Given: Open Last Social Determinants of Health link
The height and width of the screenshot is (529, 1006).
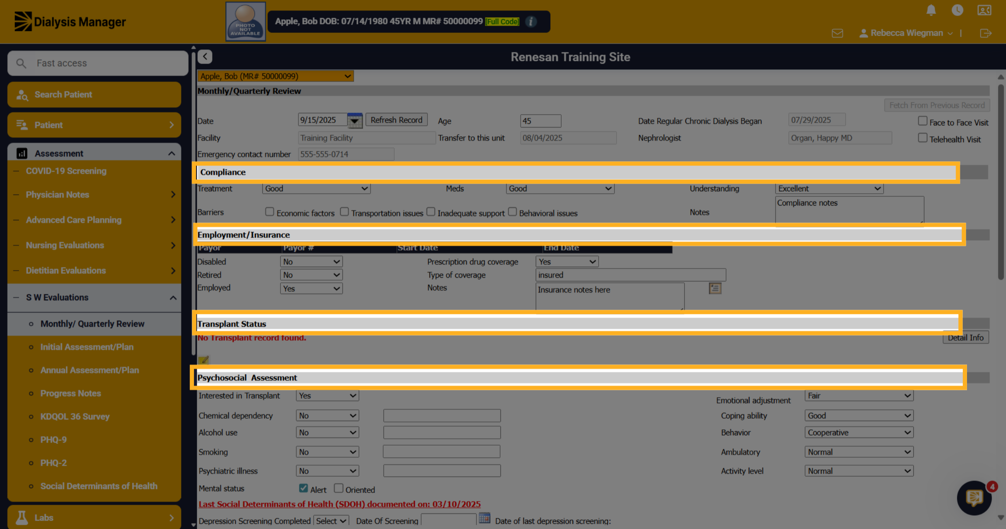Looking at the screenshot, I should 340,504.
